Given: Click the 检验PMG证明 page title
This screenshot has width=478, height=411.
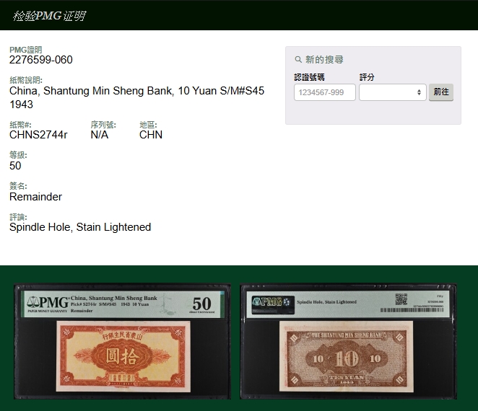Looking at the screenshot, I should point(48,15).
